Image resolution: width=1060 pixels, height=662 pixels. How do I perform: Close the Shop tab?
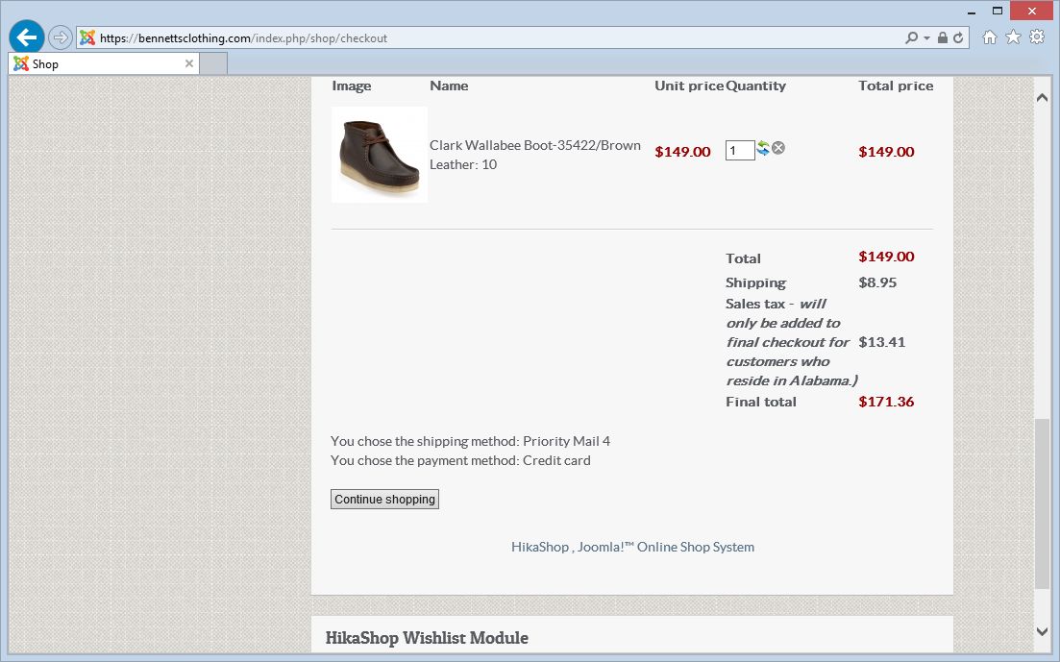tap(189, 63)
